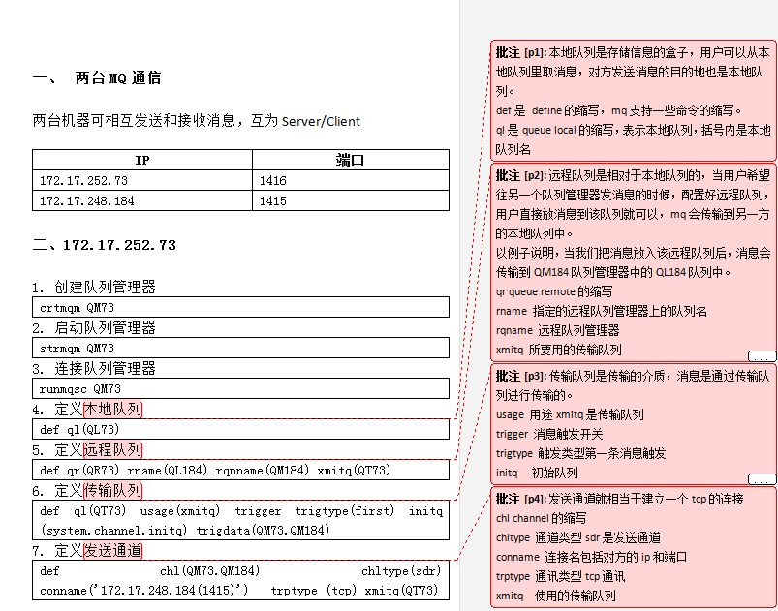Image resolution: width=778 pixels, height=611 pixels.
Task: Click command box runmqsc QM73
Action: point(240,389)
